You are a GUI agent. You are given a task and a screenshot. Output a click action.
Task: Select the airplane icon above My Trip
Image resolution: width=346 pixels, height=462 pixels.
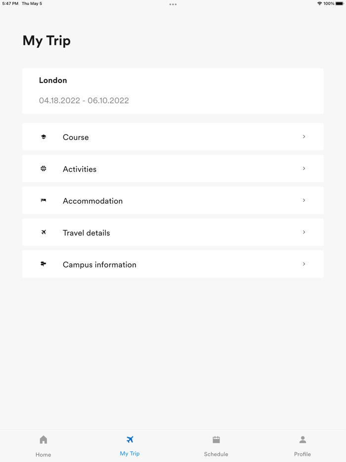(x=130, y=439)
